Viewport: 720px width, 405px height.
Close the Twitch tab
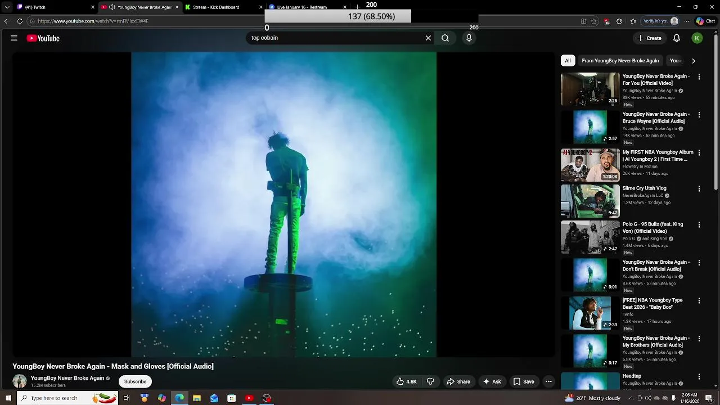(x=93, y=7)
